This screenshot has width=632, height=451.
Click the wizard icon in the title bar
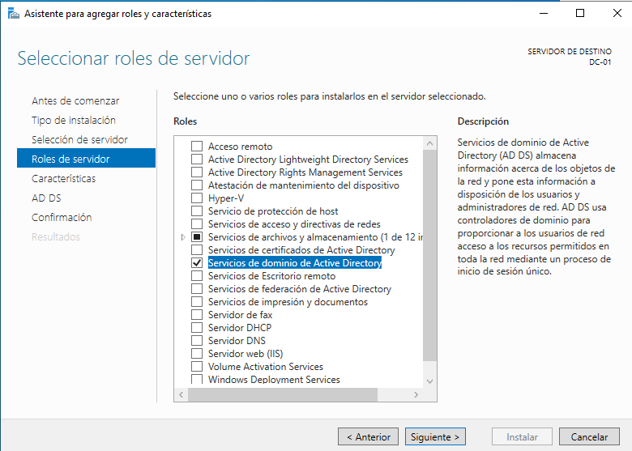tap(13, 14)
